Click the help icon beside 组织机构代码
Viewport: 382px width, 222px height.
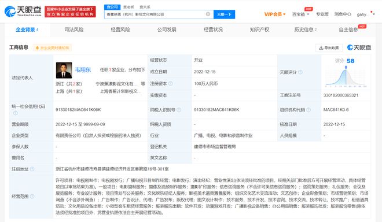tap(308, 110)
